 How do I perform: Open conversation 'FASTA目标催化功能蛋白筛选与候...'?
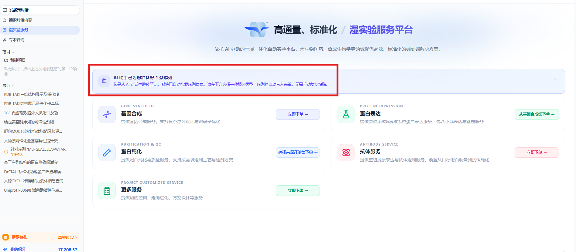click(x=34, y=172)
